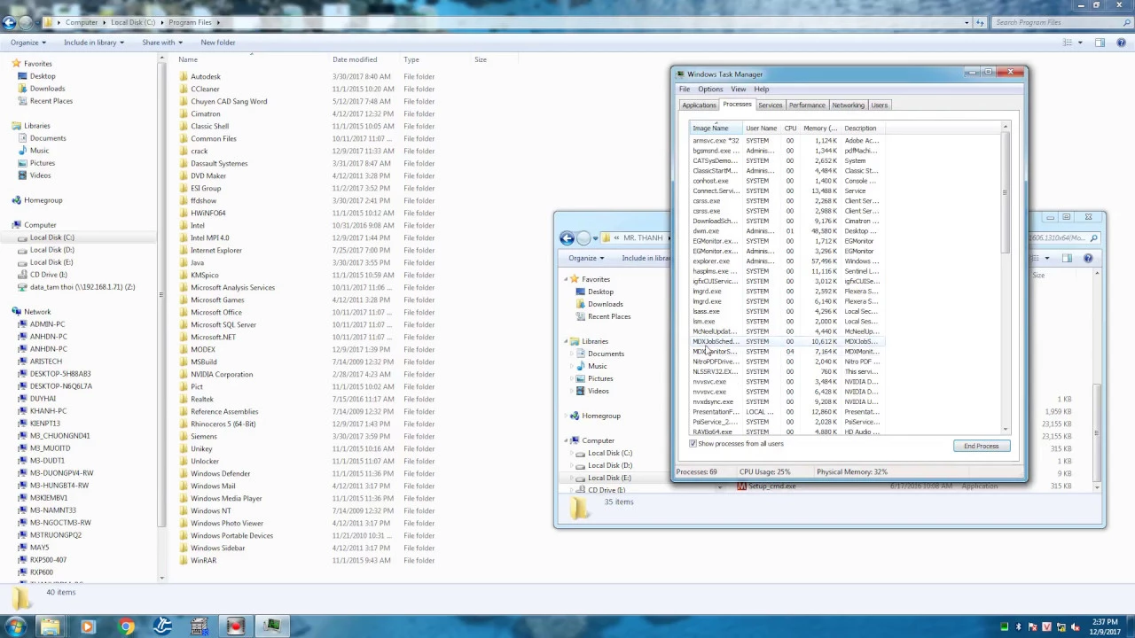Open the WinRAR folder
Screen dimensions: 1135x638
tap(203, 560)
